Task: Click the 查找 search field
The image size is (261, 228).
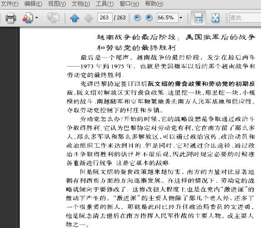Action: click(245, 17)
